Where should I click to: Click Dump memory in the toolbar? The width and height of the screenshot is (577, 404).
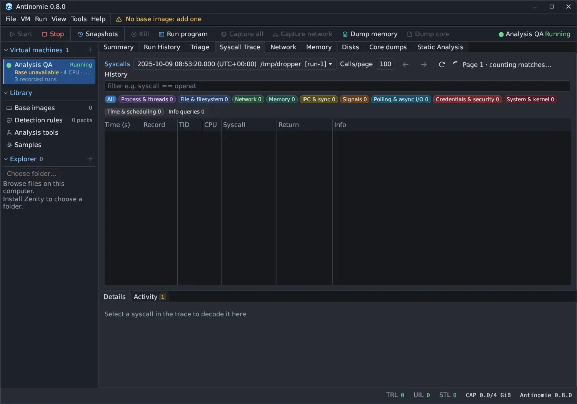(370, 34)
